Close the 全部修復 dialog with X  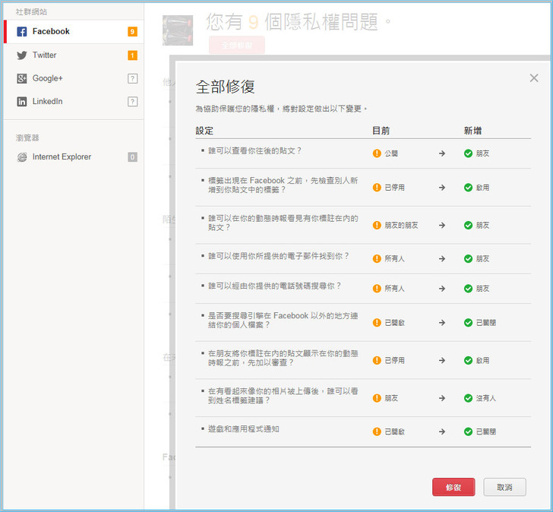pyautogui.click(x=534, y=78)
